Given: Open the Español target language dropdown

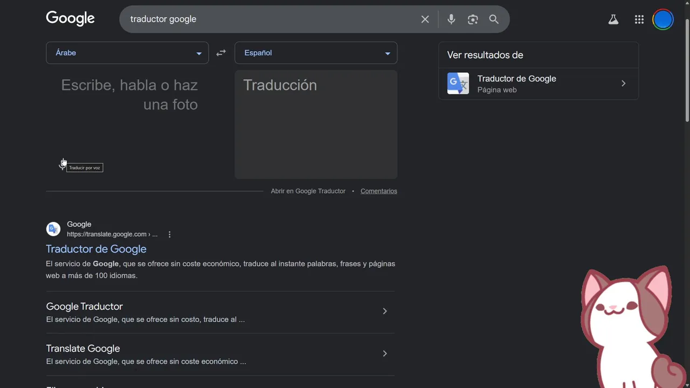Looking at the screenshot, I should pyautogui.click(x=316, y=53).
